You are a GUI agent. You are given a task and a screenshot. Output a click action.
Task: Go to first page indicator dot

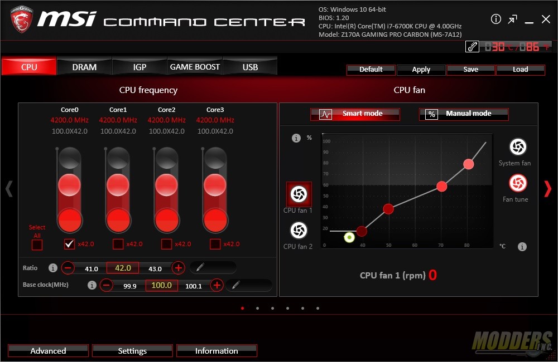coord(242,308)
